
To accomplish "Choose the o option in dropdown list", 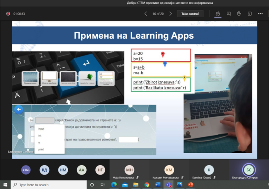I will pos(39,143).
